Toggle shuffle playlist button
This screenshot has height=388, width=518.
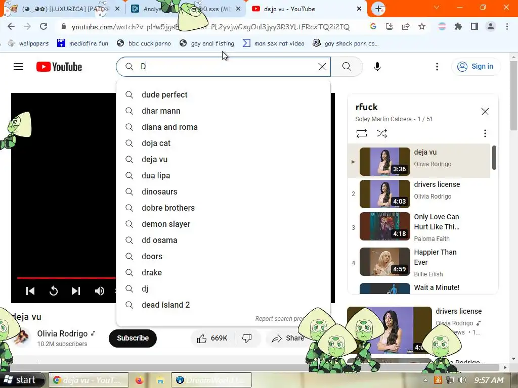(381, 133)
